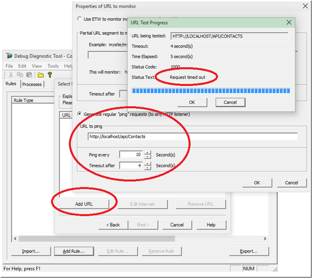Close the Properties of URL to monitor dialog
The width and height of the screenshot is (312, 278).
click(305, 6)
